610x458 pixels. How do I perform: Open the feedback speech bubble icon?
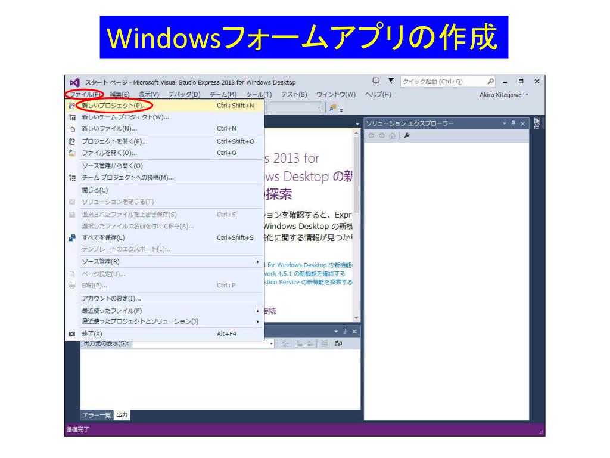coord(376,81)
